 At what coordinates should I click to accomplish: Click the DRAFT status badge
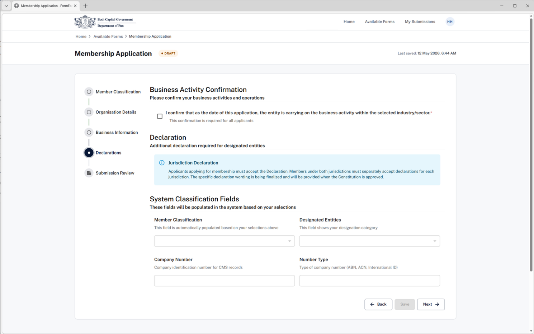[168, 53]
